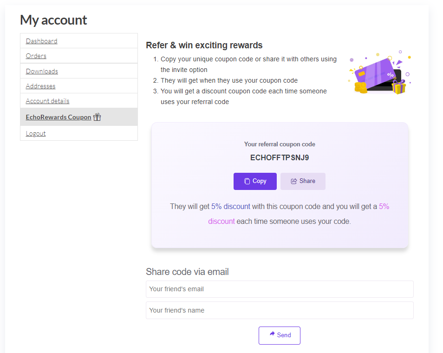This screenshot has height=353, width=443.
Task: Click the copy icon in Copy button
Action: pyautogui.click(x=247, y=181)
